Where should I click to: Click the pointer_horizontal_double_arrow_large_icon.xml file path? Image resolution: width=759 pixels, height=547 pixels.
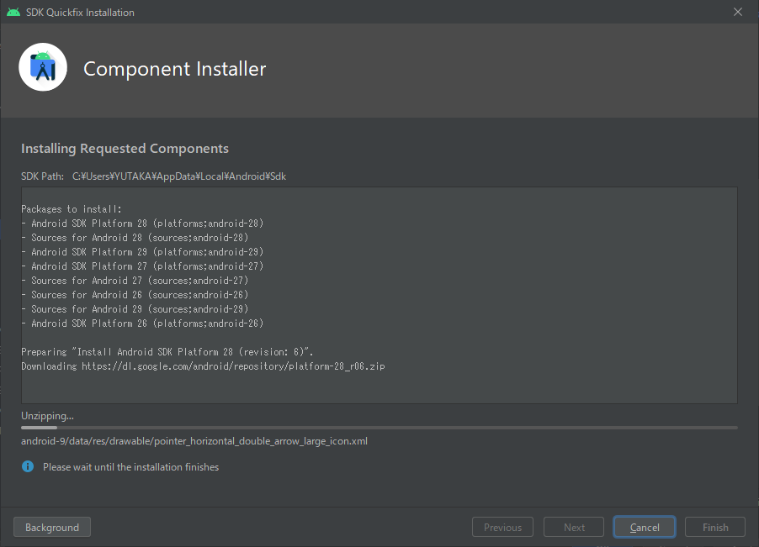(194, 441)
